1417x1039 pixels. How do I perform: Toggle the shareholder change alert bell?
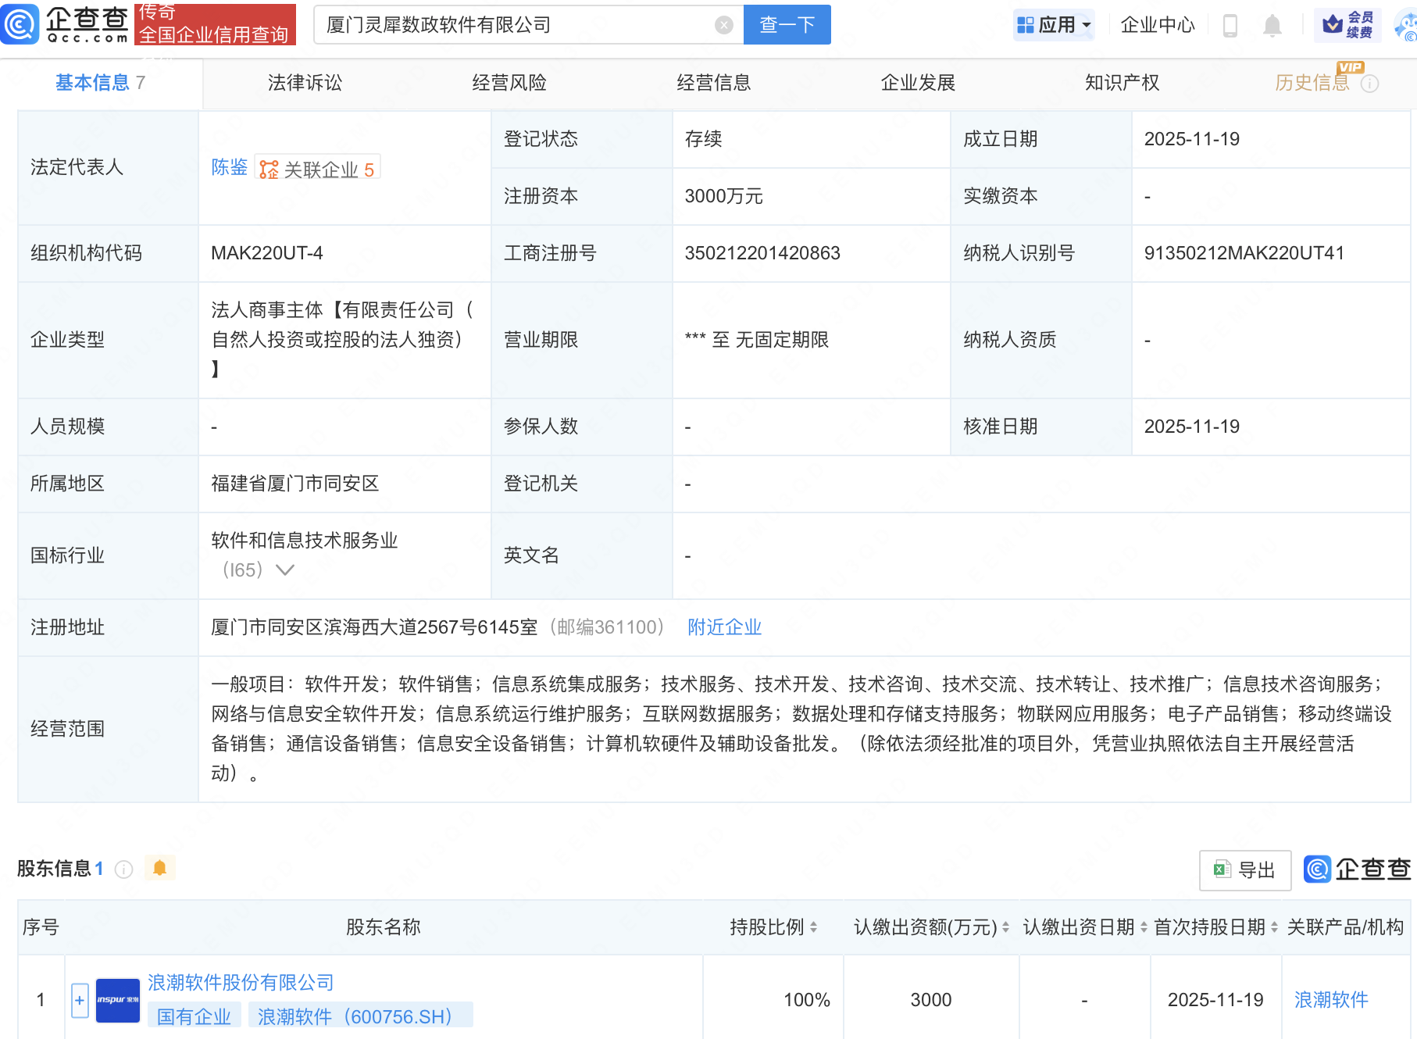[160, 868]
